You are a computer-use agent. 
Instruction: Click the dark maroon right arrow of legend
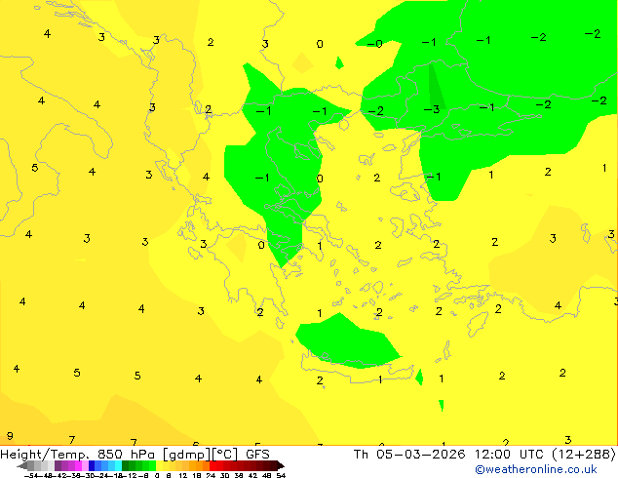[280, 465]
